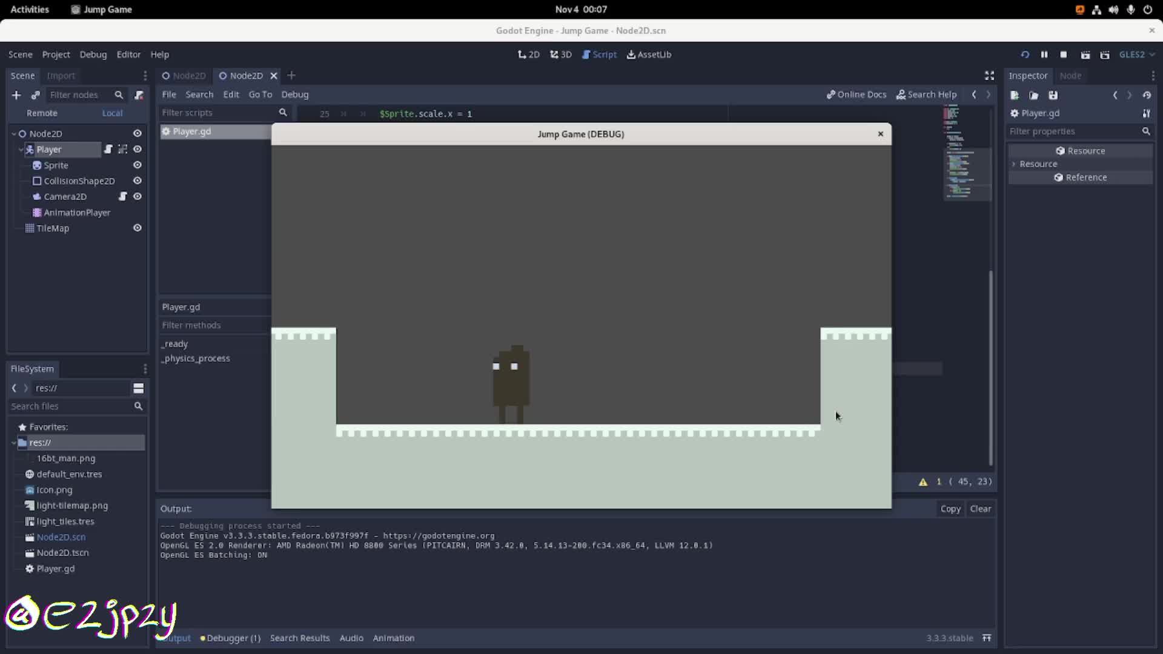Pause the running scene
Image resolution: width=1163 pixels, height=654 pixels.
click(x=1044, y=54)
